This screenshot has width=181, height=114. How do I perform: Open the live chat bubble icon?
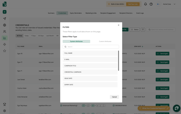[x=177, y=108]
